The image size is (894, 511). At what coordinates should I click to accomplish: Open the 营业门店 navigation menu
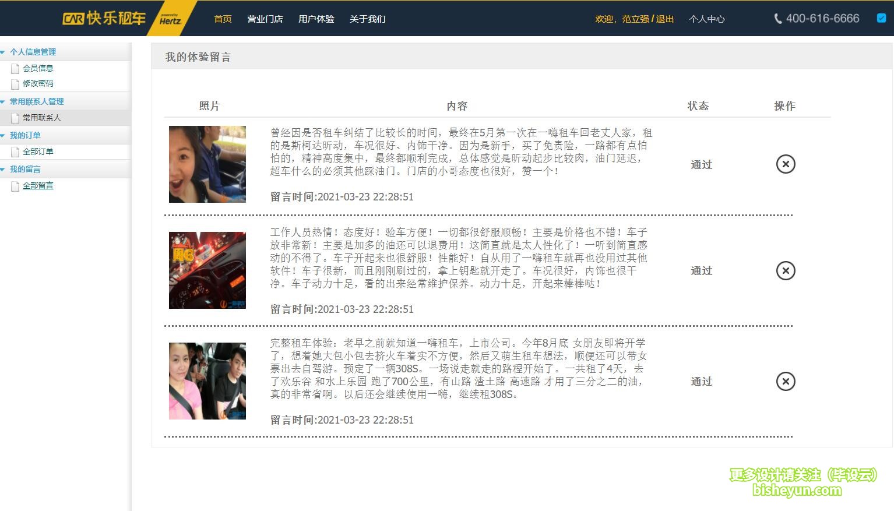click(265, 19)
